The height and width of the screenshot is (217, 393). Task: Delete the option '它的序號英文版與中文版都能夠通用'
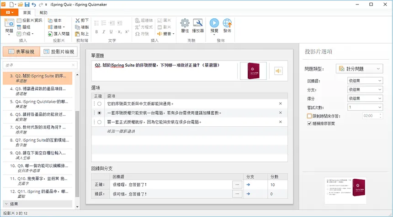pyautogui.click(x=281, y=103)
